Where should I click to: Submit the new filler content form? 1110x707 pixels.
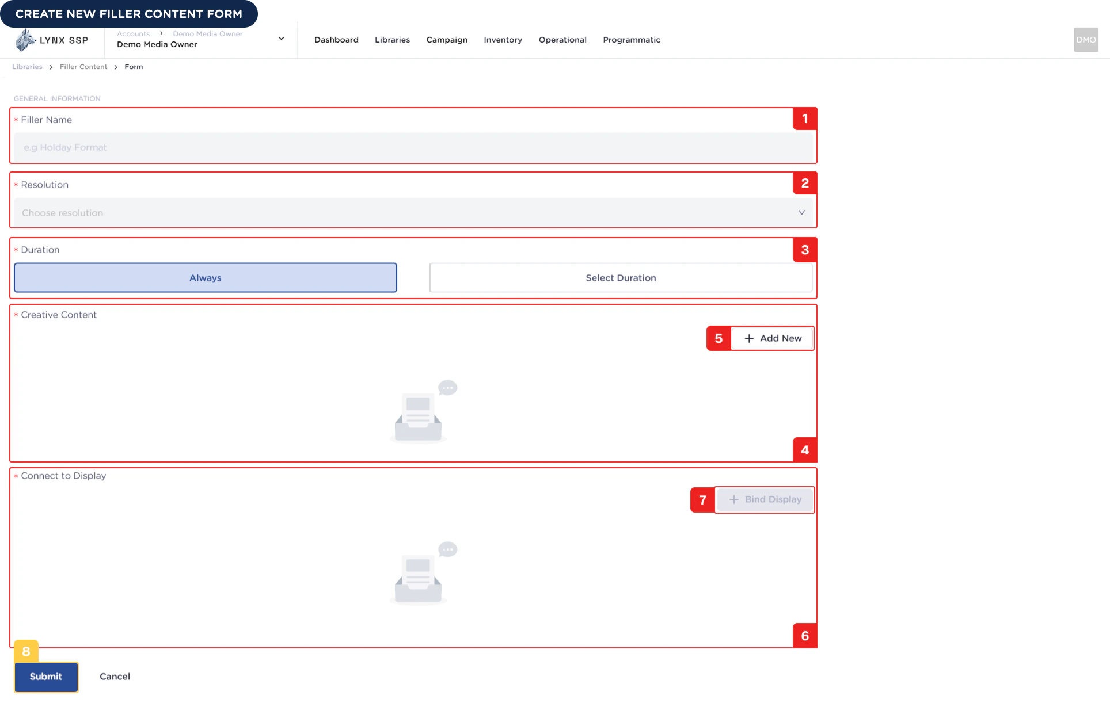click(x=46, y=677)
